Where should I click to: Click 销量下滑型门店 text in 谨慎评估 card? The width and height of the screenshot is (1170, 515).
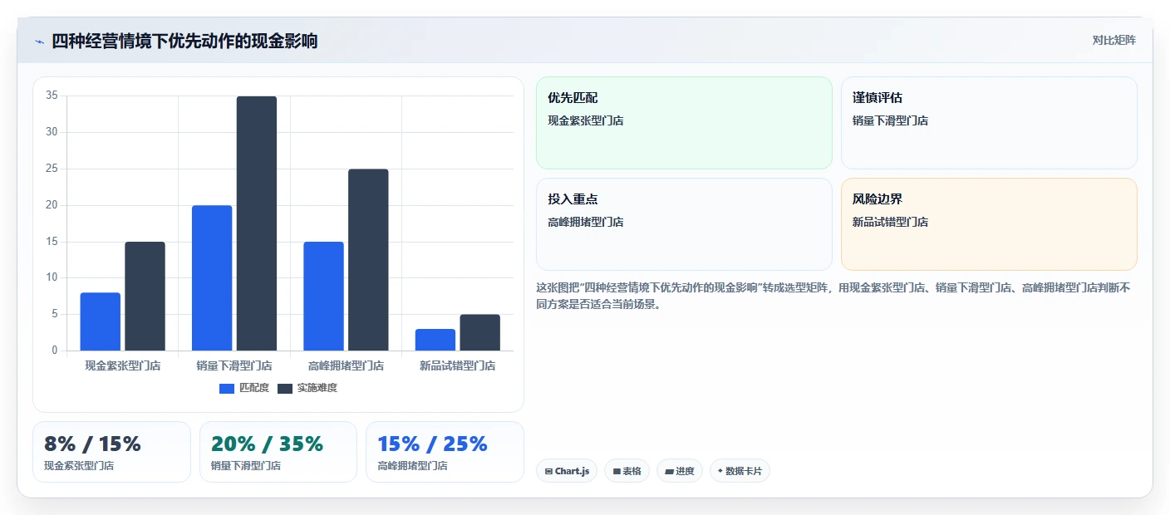pyautogui.click(x=890, y=120)
